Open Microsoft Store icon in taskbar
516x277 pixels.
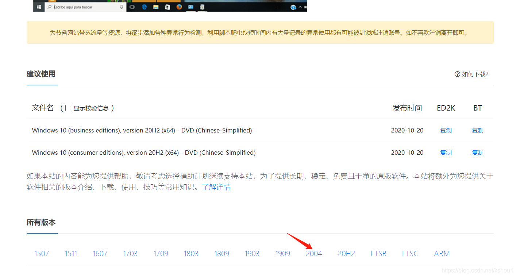[x=167, y=7]
